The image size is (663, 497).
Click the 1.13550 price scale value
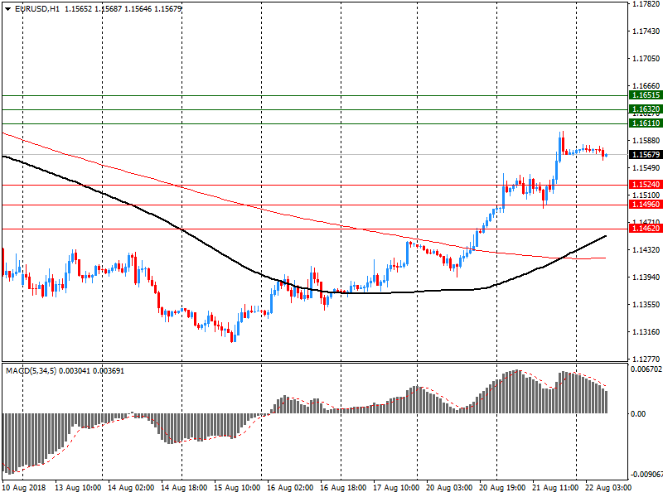pyautogui.click(x=646, y=305)
